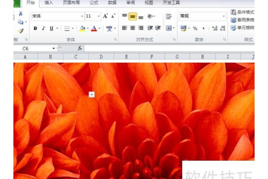The image size is (268, 179).
Task: Open font name 宋体 dropdown
Action: [x=82, y=16]
